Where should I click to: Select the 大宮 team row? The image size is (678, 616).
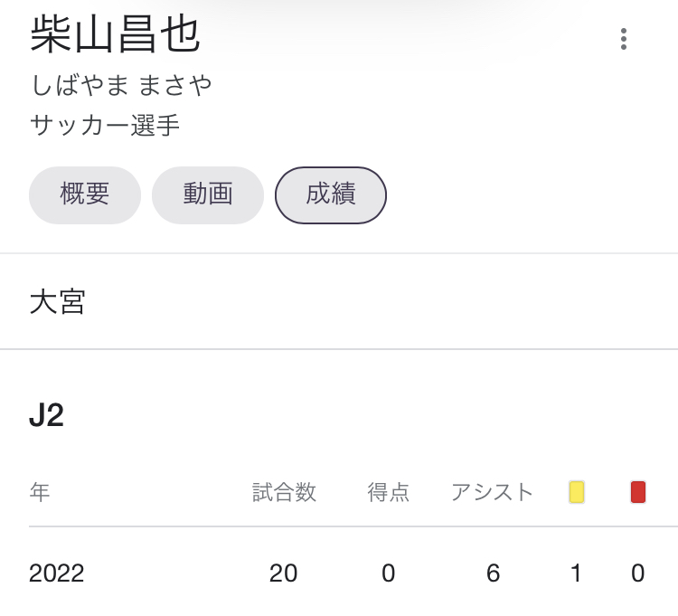point(58,302)
